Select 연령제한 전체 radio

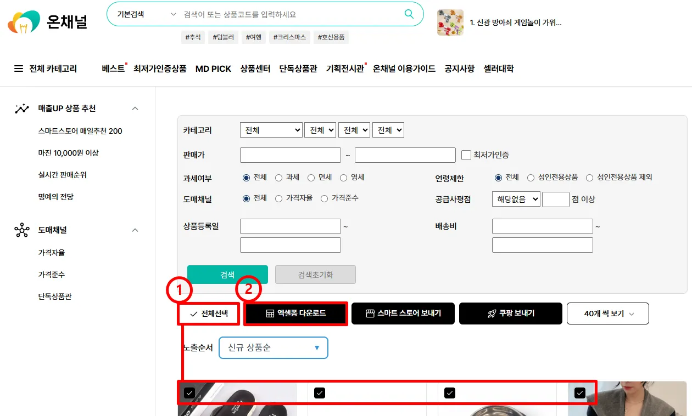pyautogui.click(x=498, y=178)
